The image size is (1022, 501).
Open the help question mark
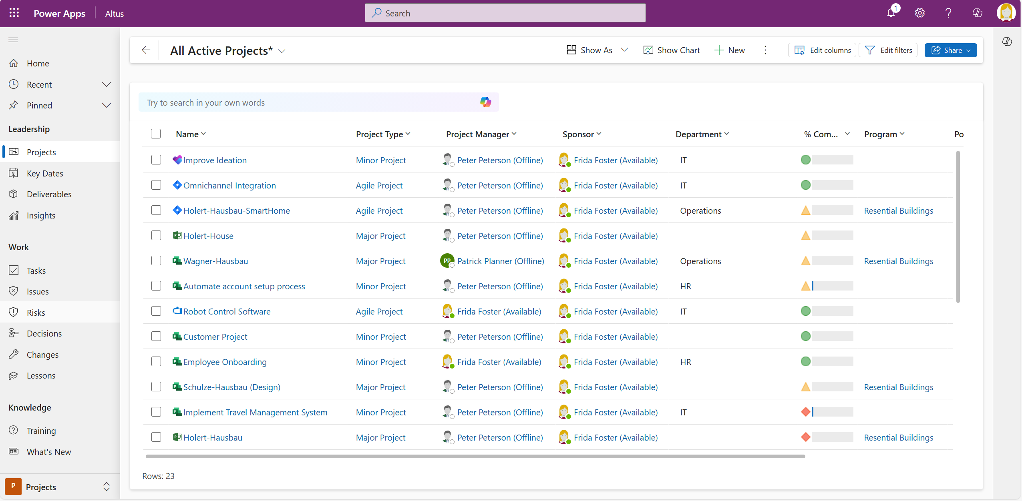tap(948, 13)
